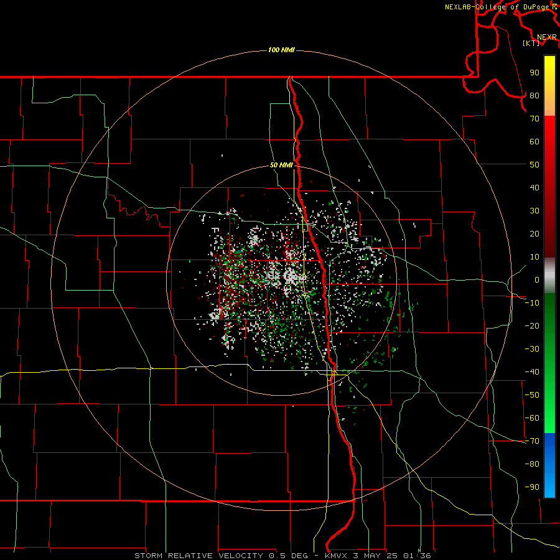
Task: Select the "-50" value on velocity scale
Action: pyautogui.click(x=532, y=395)
